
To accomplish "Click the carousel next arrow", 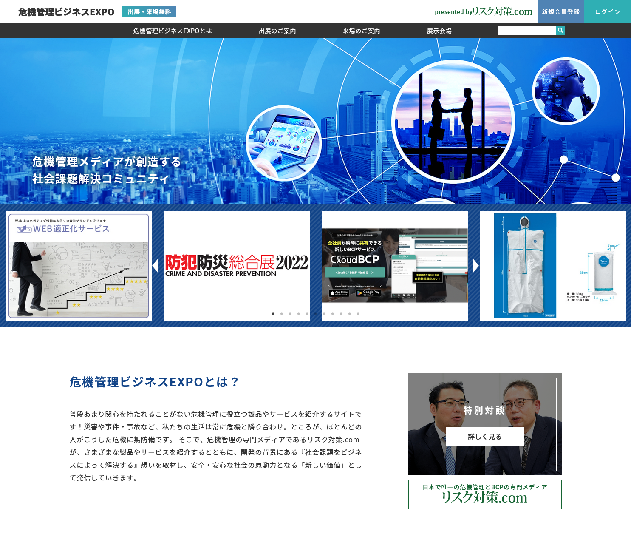I will click(x=476, y=266).
